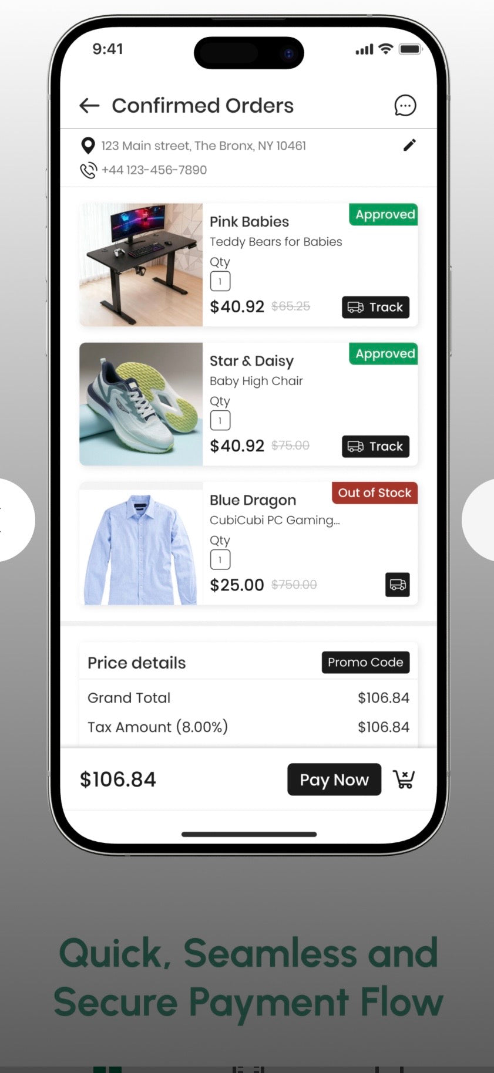The height and width of the screenshot is (1073, 494).
Task: Track the Star & Daisy order
Action: [x=376, y=446]
